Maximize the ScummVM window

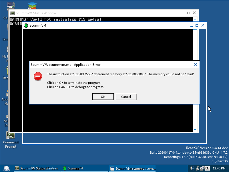[197, 25]
